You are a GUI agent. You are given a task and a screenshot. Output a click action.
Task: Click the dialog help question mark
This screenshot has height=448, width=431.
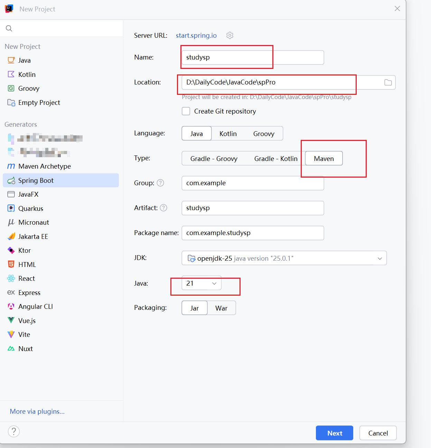[14, 431]
